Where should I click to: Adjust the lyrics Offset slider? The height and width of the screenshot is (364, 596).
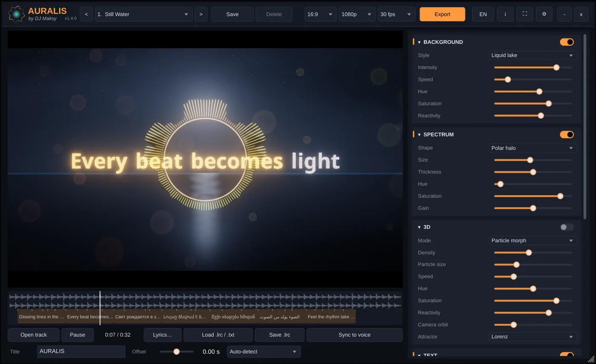coord(176,352)
